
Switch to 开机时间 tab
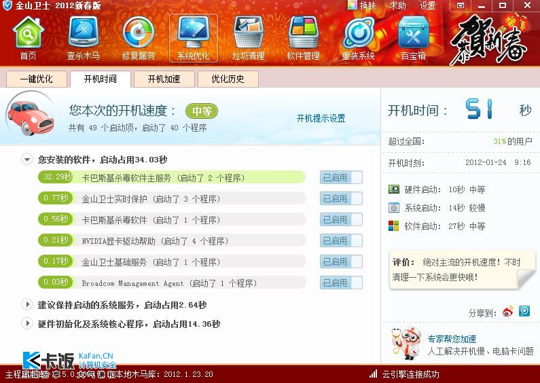tap(101, 79)
